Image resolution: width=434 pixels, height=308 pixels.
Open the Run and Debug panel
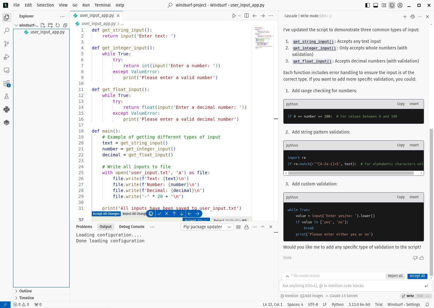[6, 57]
